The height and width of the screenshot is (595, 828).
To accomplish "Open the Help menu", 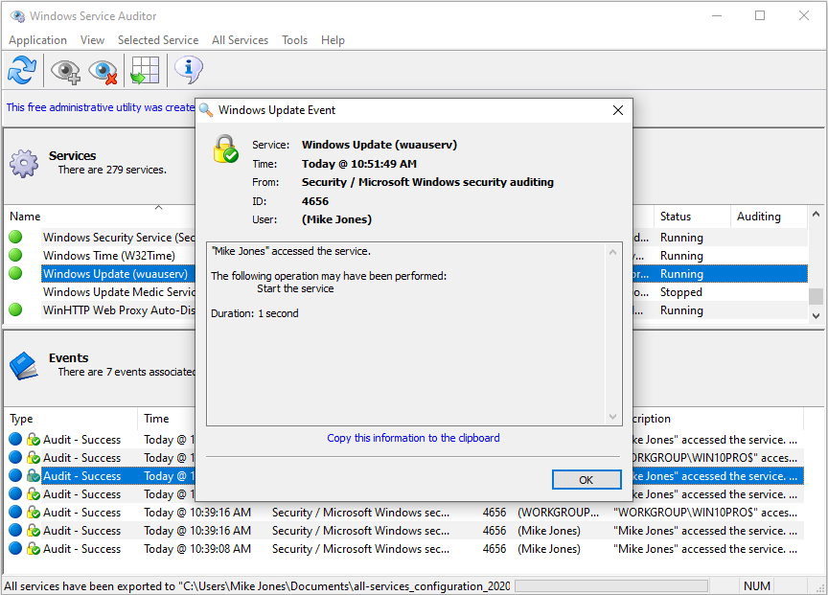I will coord(333,40).
